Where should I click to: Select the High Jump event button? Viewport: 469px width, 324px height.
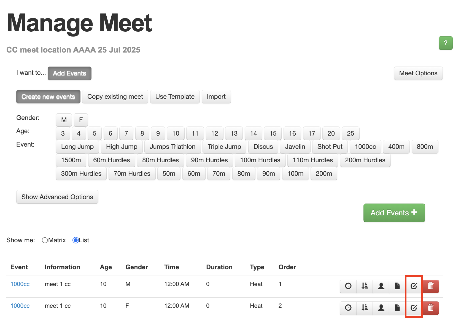pyautogui.click(x=122, y=147)
